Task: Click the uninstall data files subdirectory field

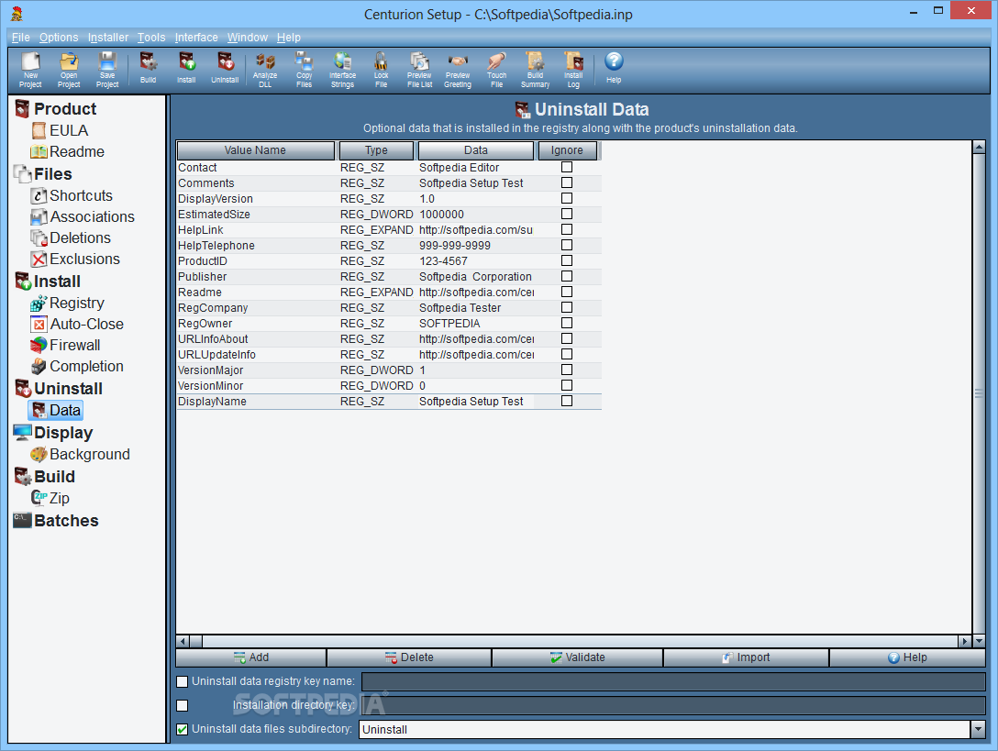Action: [664, 729]
